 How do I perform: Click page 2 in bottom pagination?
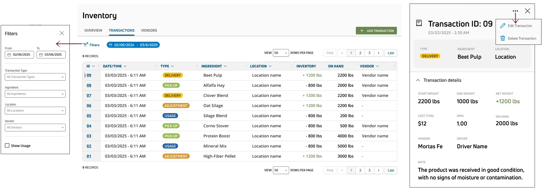click(360, 170)
